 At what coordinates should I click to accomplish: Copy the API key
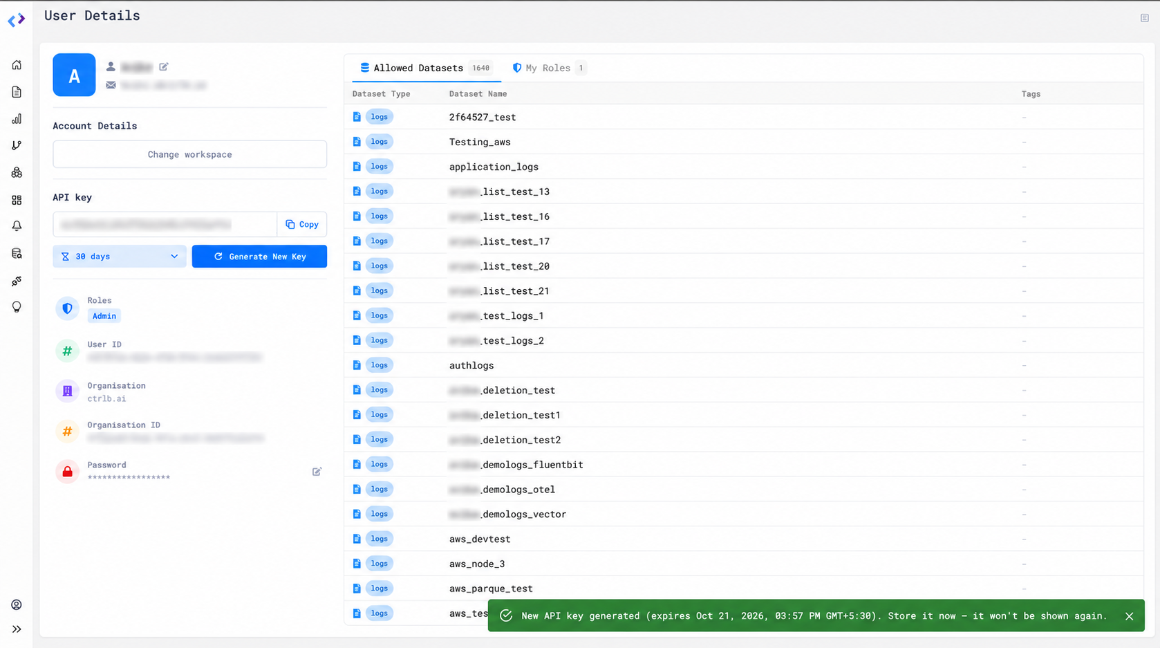click(302, 224)
